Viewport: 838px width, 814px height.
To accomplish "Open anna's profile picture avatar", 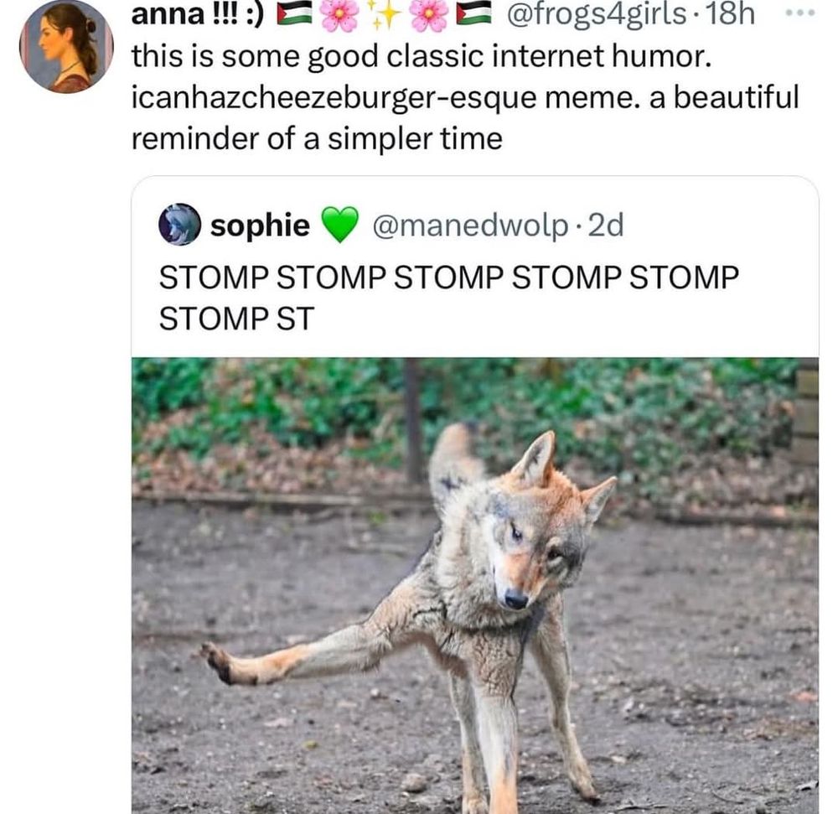I will pos(66,46).
